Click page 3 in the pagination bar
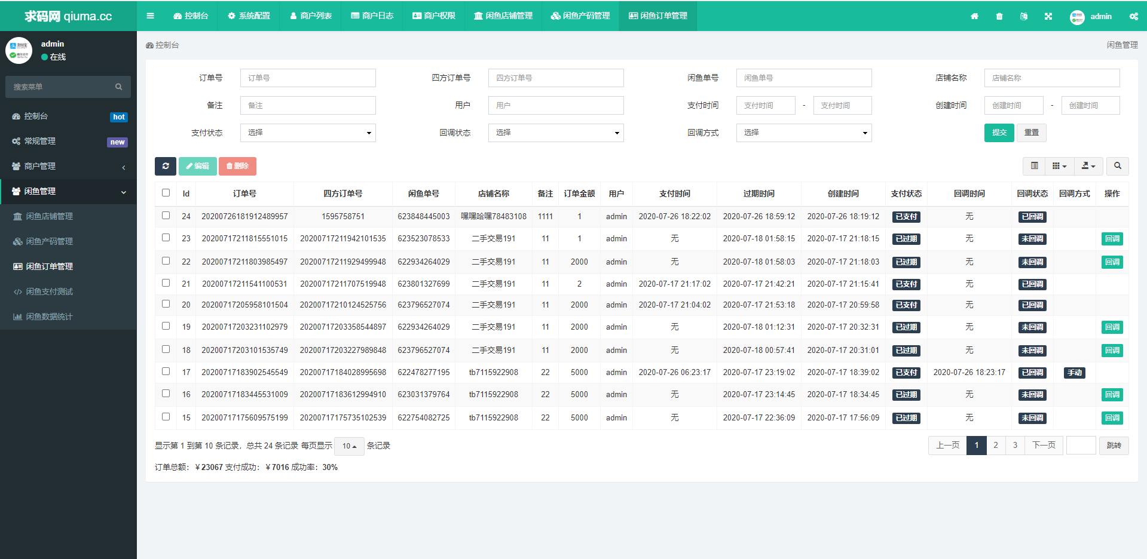The height and width of the screenshot is (559, 1147). (1014, 446)
